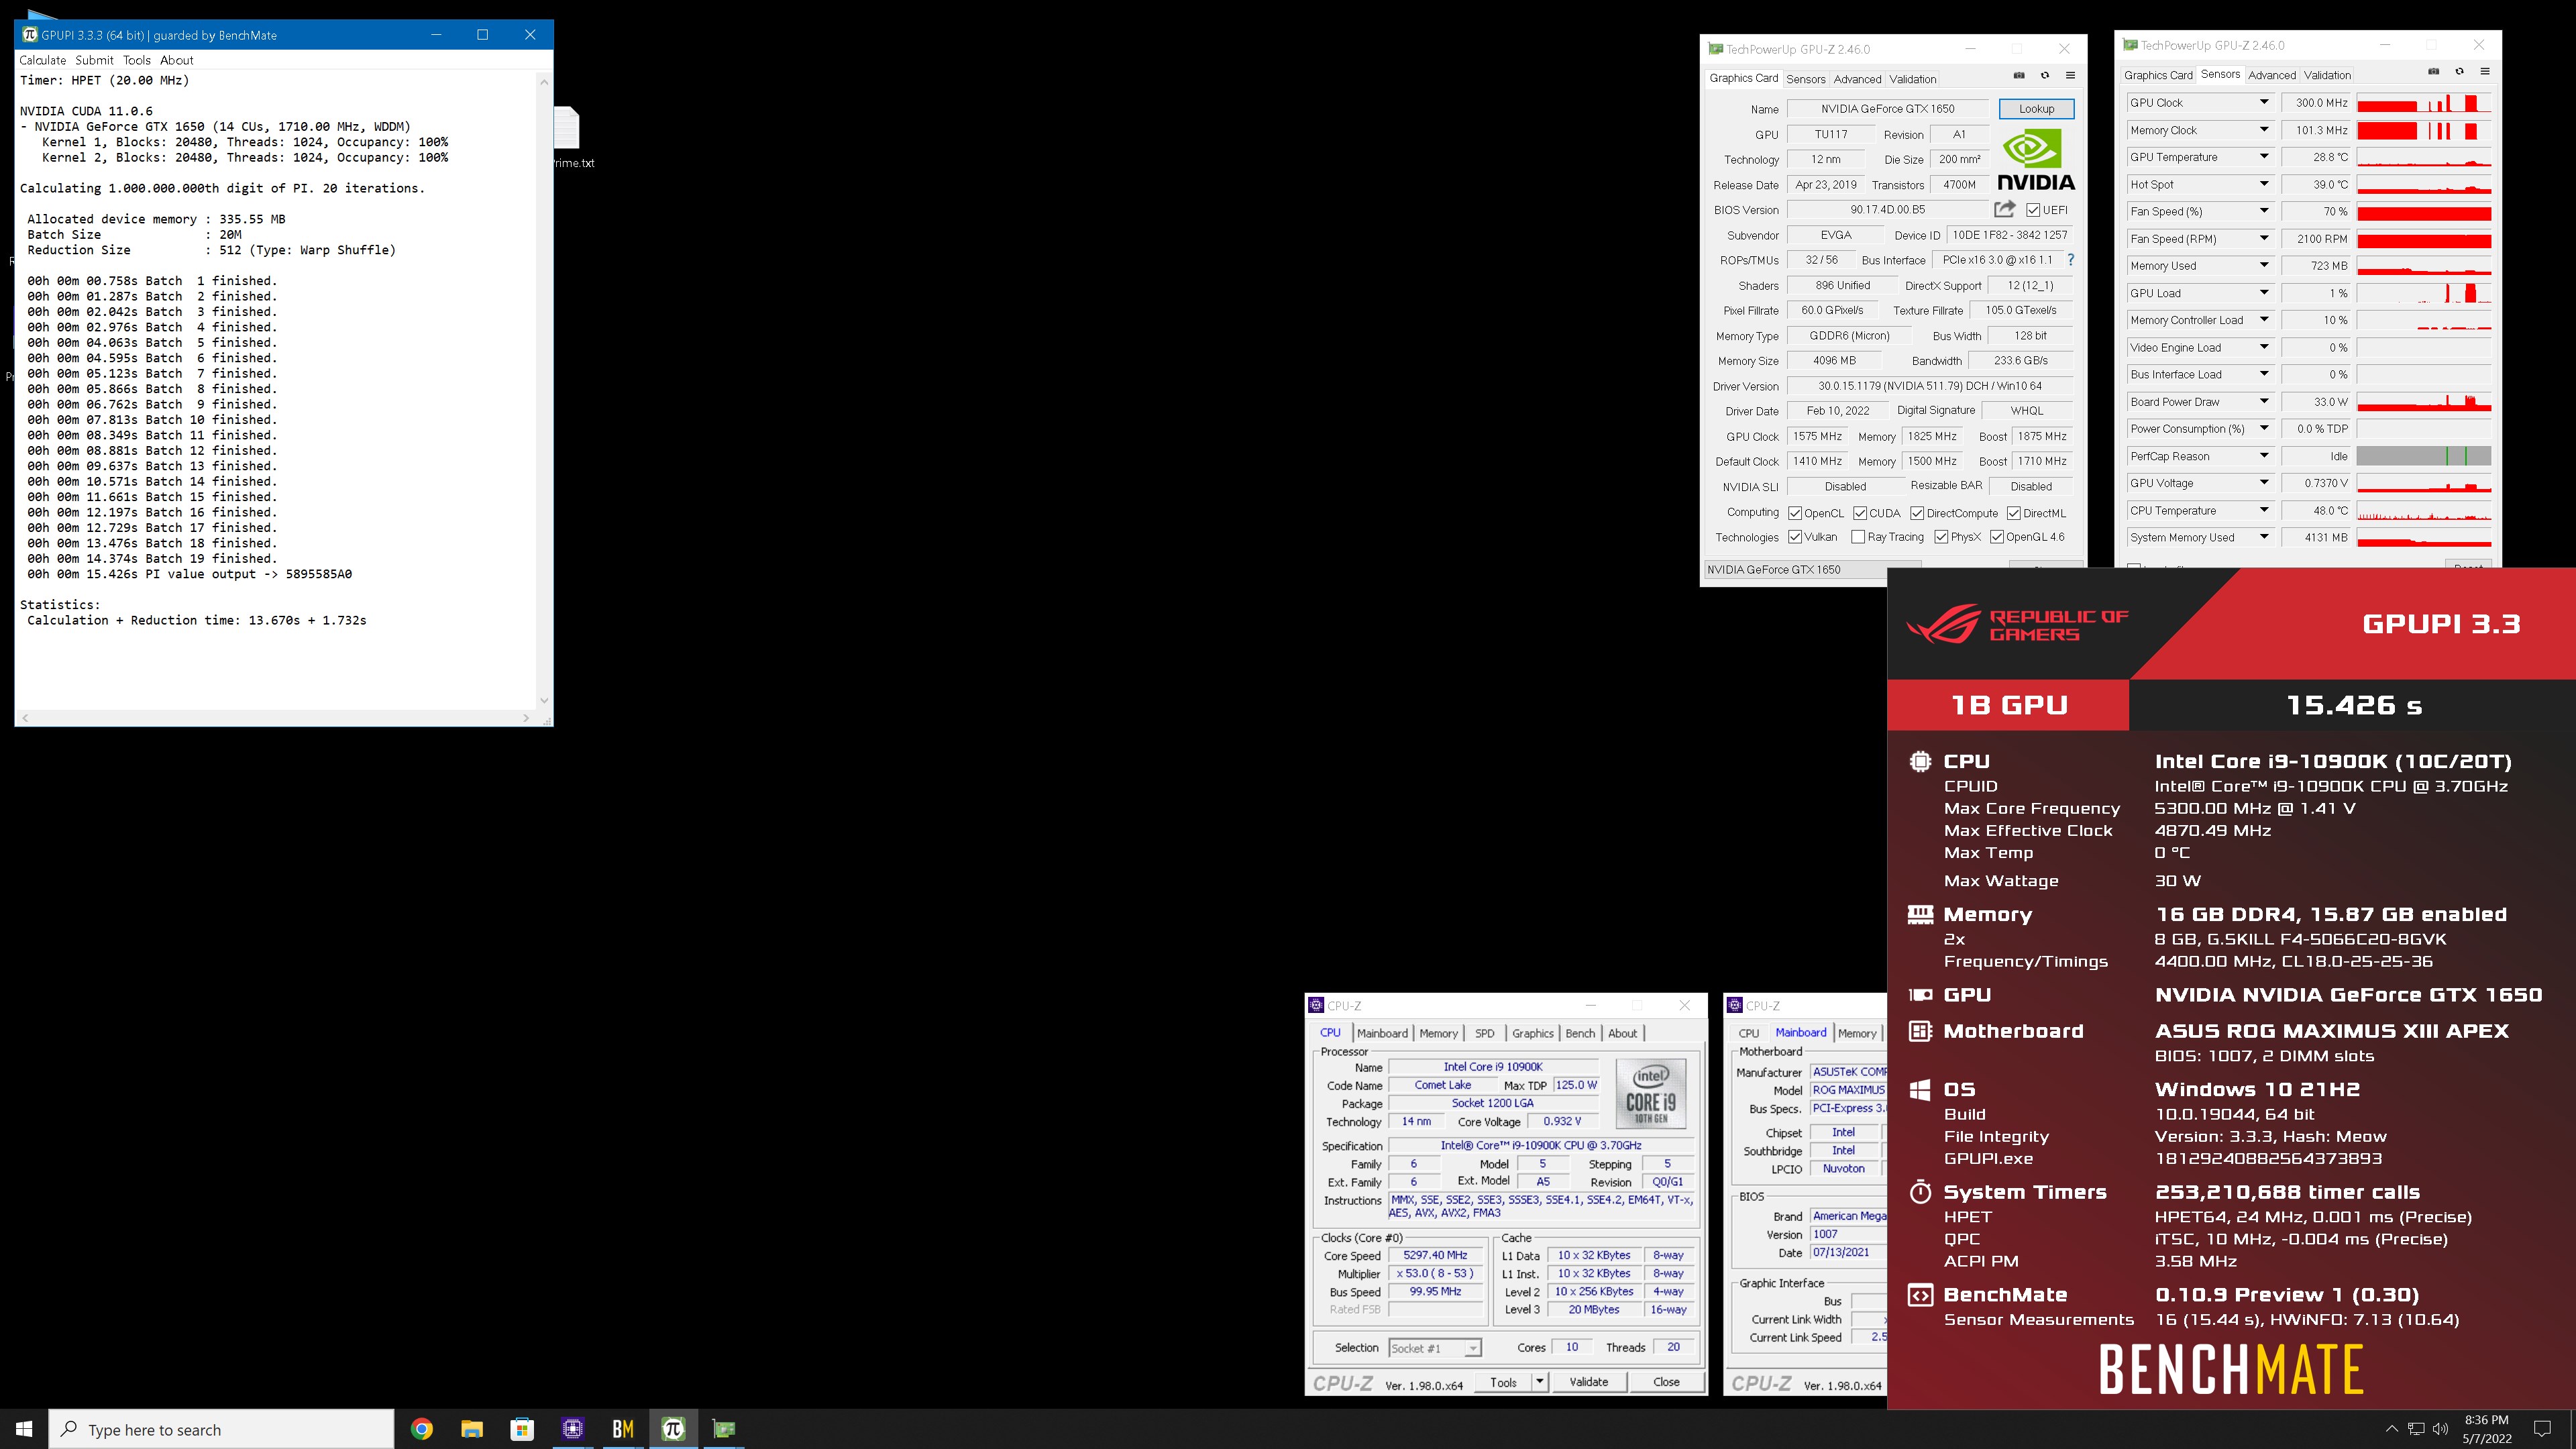Open the Windows Start menu

(x=24, y=1429)
